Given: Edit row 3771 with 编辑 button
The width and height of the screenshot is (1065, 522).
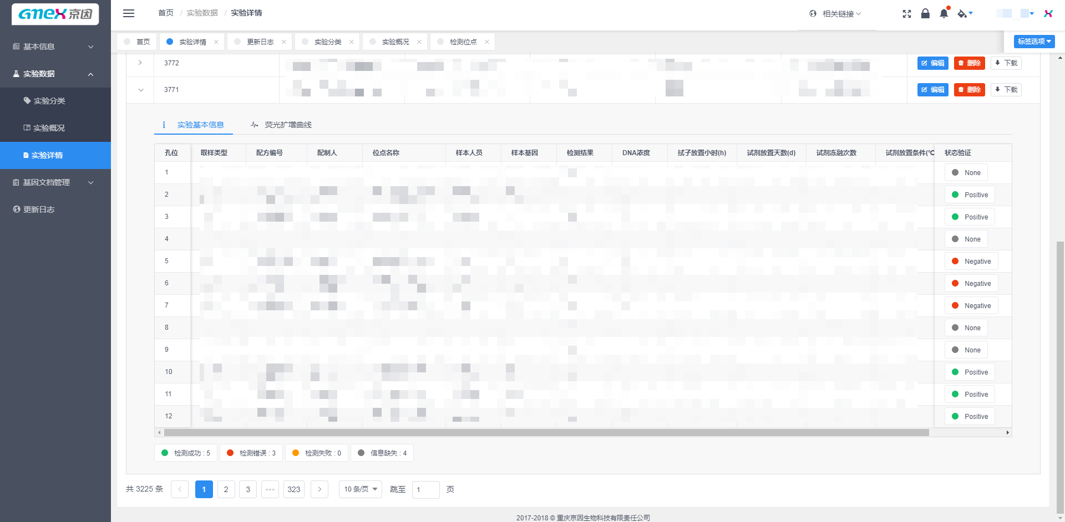Looking at the screenshot, I should pyautogui.click(x=933, y=90).
